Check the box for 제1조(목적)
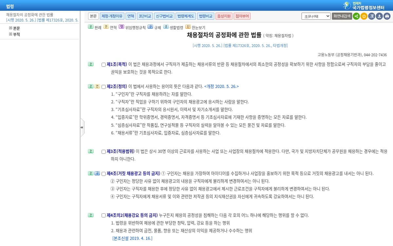Viewport: 393px width, 246px height. pos(103,65)
